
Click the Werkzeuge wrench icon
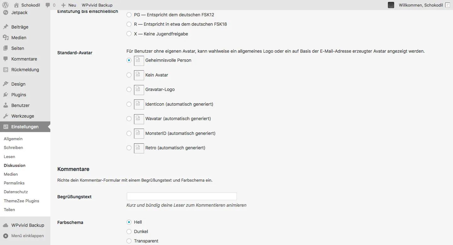tap(6, 116)
